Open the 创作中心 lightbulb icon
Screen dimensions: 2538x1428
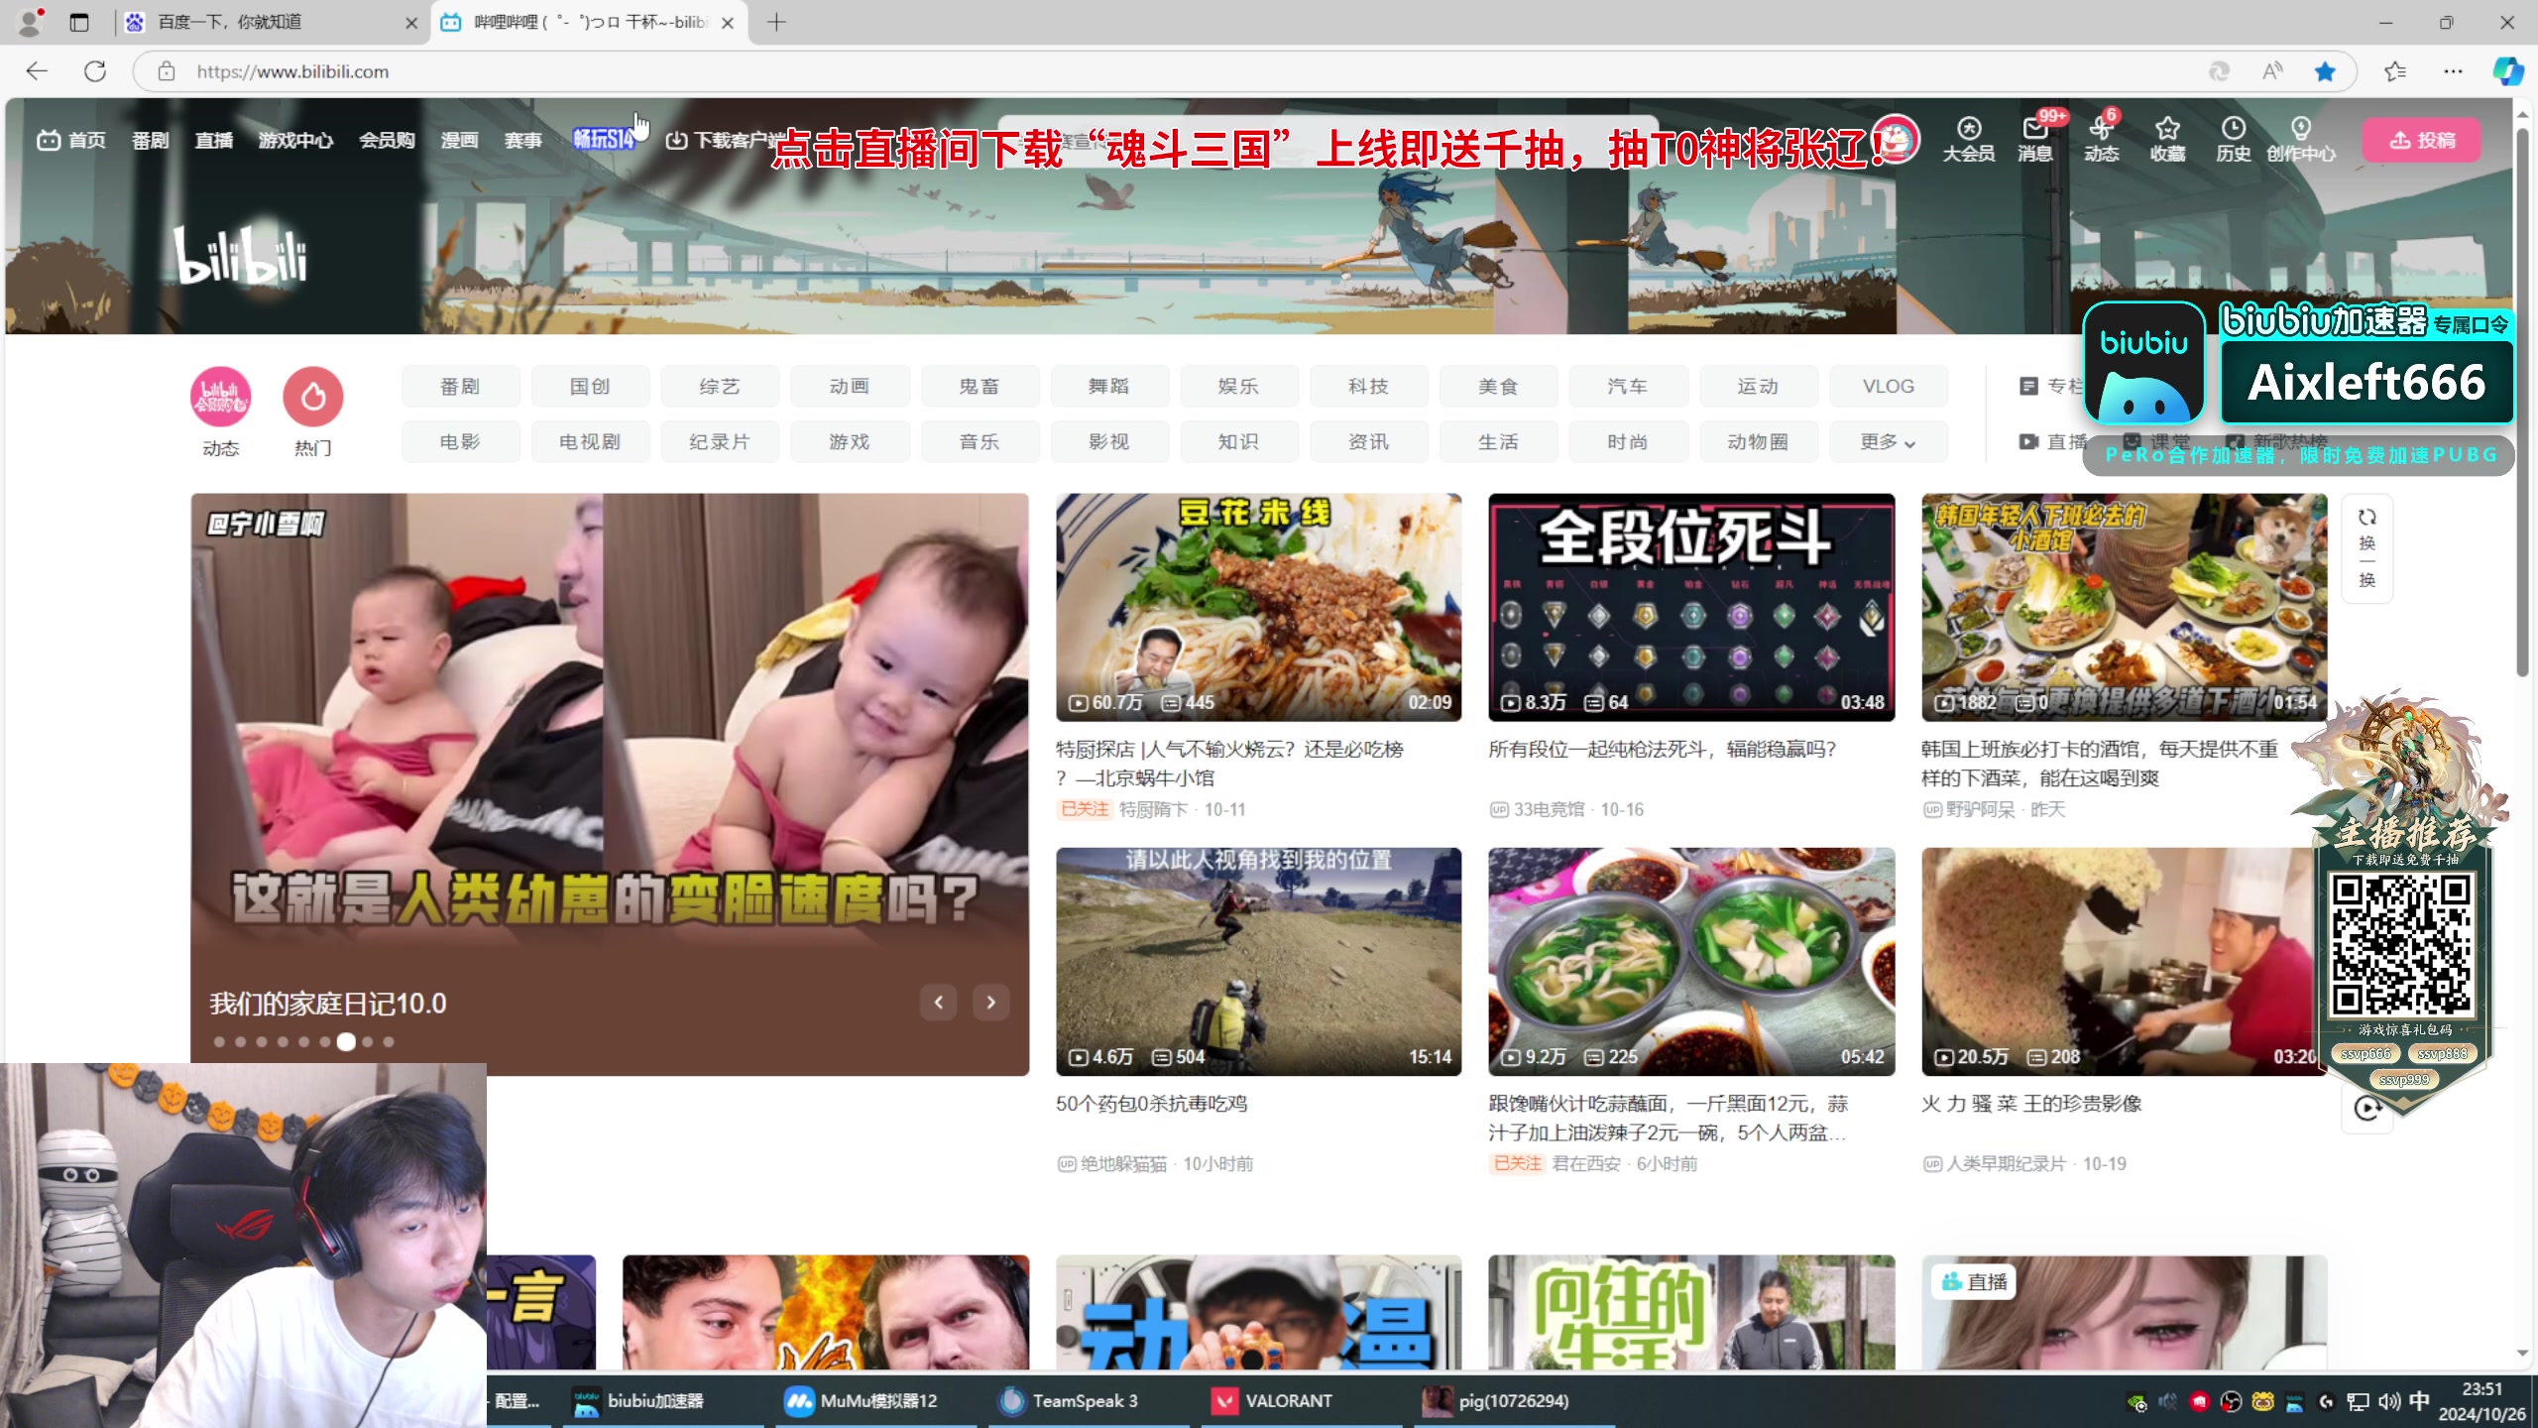pos(2301,139)
